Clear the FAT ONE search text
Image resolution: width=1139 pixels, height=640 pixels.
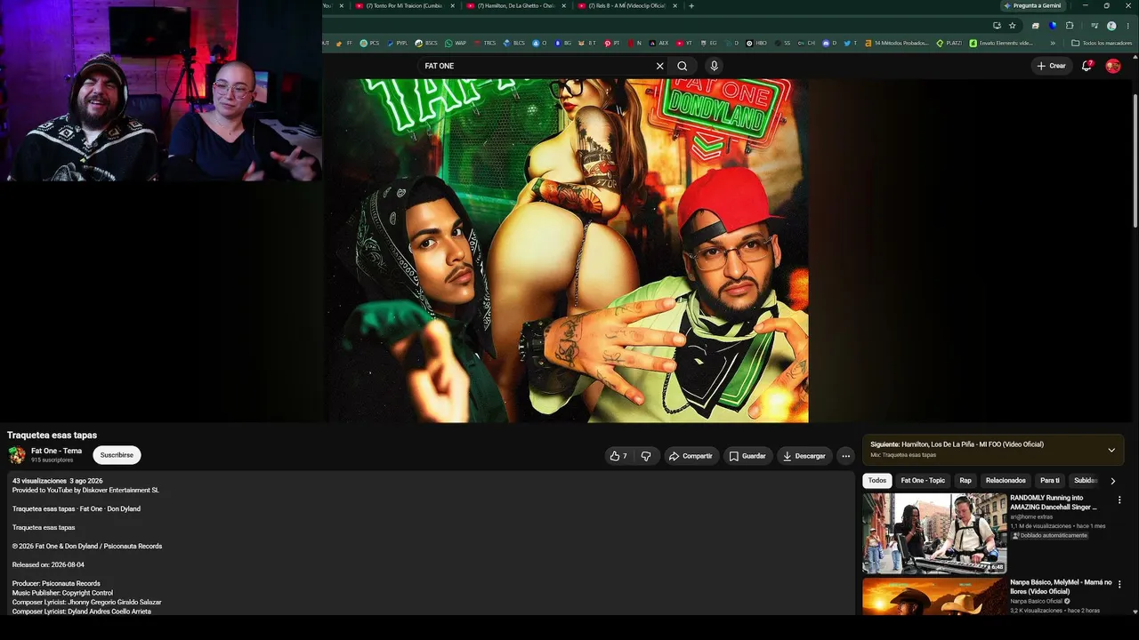coord(659,66)
